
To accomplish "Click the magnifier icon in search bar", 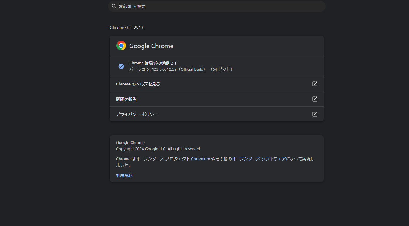I will [114, 6].
